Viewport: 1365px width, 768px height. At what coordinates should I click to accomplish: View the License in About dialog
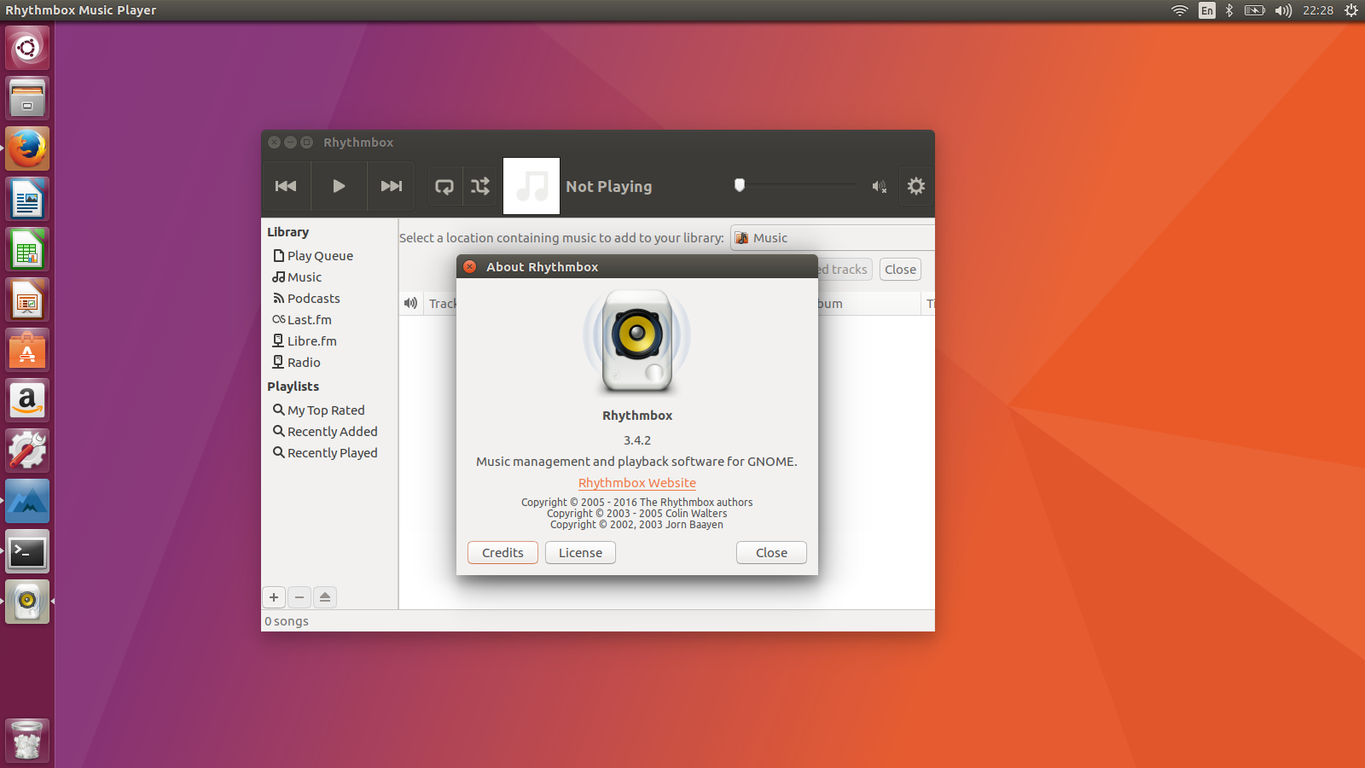point(580,553)
